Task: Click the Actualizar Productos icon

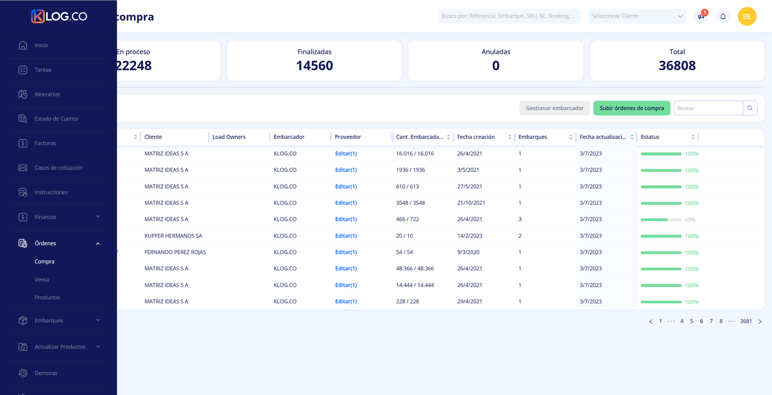Action: click(x=23, y=347)
